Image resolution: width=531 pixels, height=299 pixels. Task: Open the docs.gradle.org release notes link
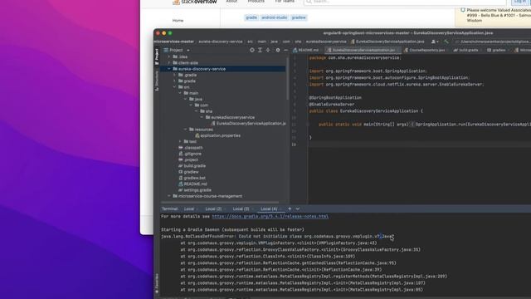click(x=270, y=216)
